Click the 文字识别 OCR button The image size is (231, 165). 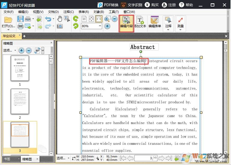132,5
